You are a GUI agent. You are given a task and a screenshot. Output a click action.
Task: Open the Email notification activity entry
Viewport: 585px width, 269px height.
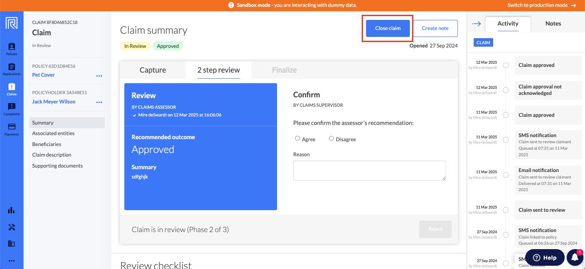(x=548, y=180)
